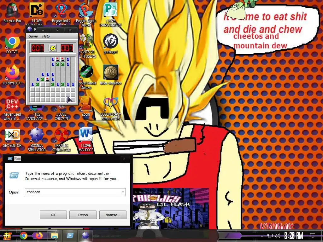This screenshot has width=323, height=242.
Task: Click OK in the Run dialog
Action: (53, 215)
